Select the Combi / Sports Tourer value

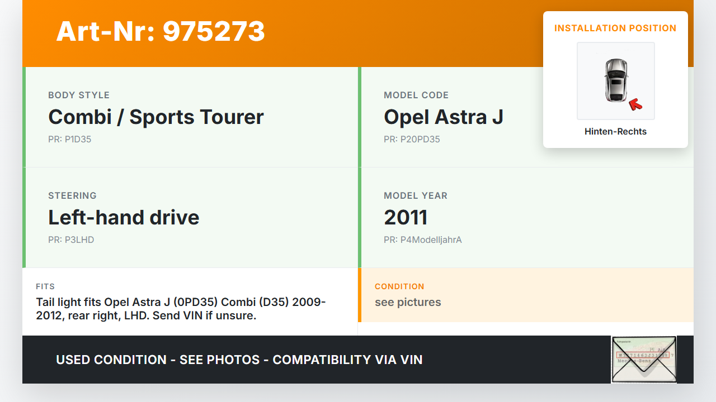(156, 117)
